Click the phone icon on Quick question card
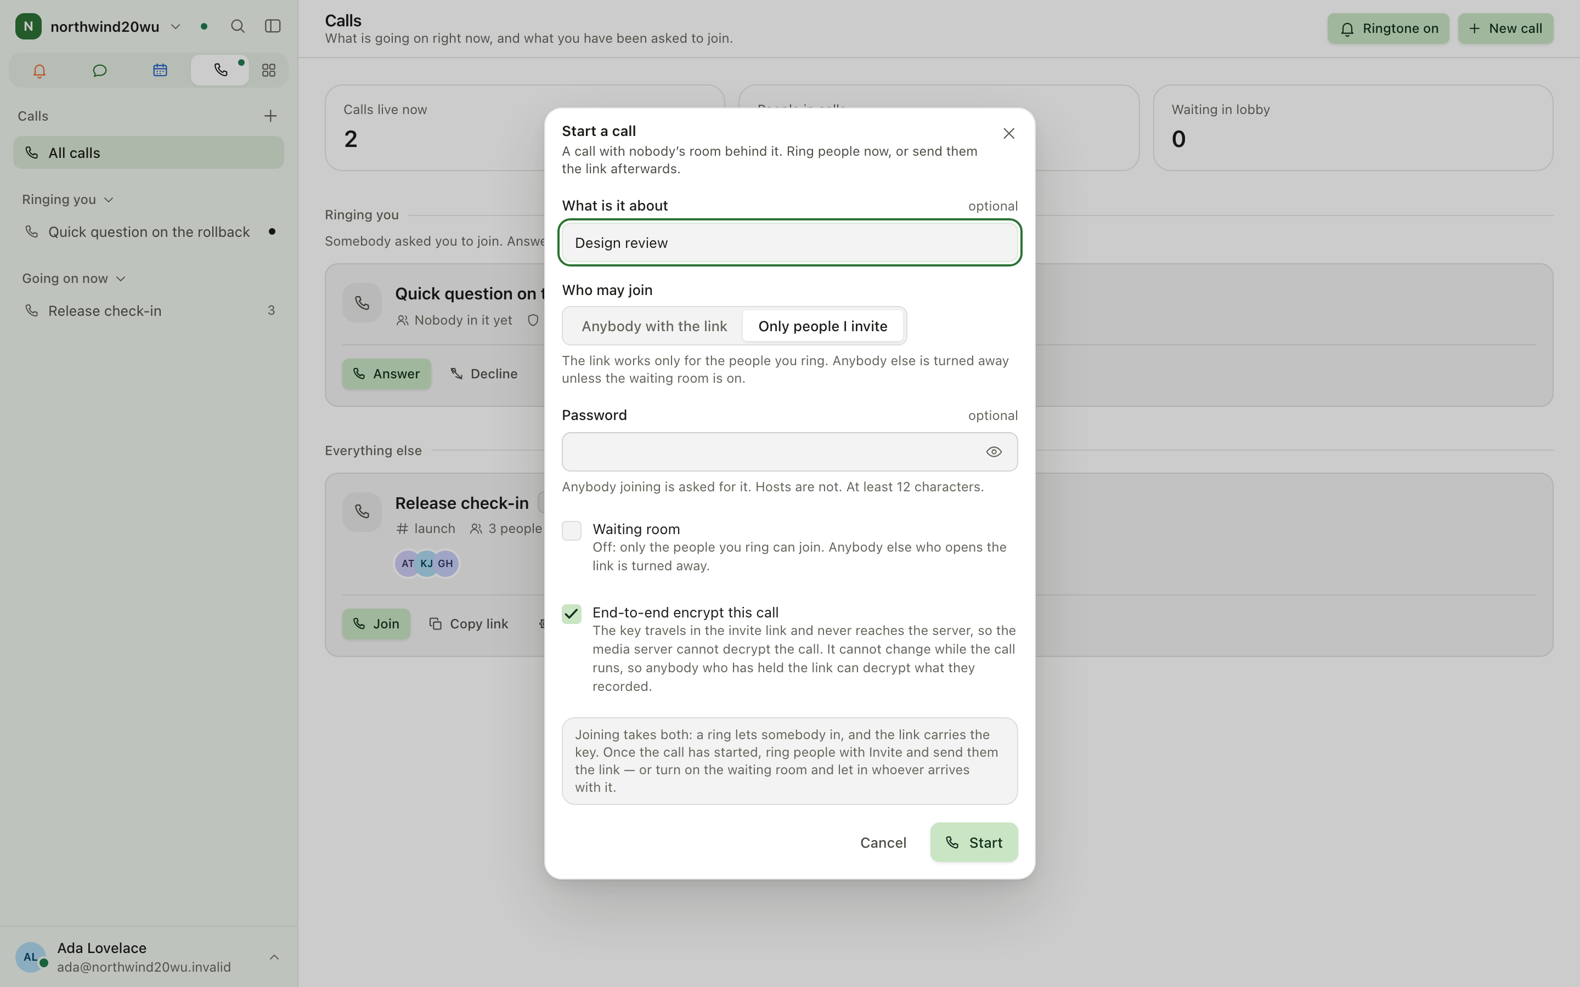The width and height of the screenshot is (1580, 987). (362, 303)
